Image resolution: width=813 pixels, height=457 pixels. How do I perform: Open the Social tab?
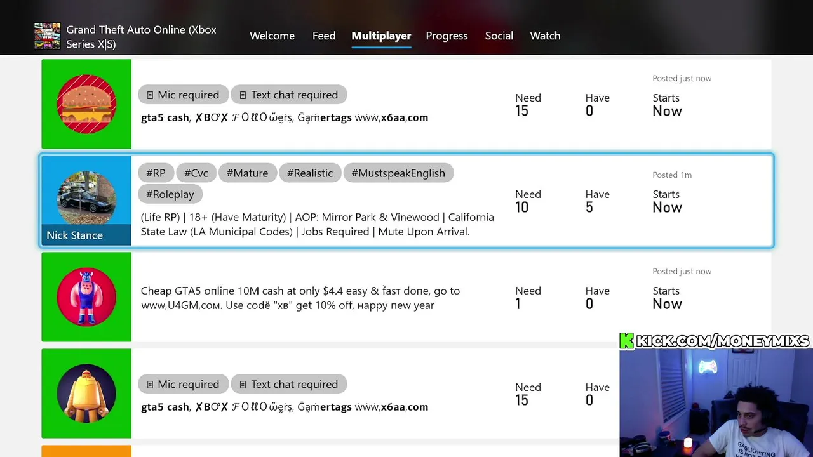point(499,36)
